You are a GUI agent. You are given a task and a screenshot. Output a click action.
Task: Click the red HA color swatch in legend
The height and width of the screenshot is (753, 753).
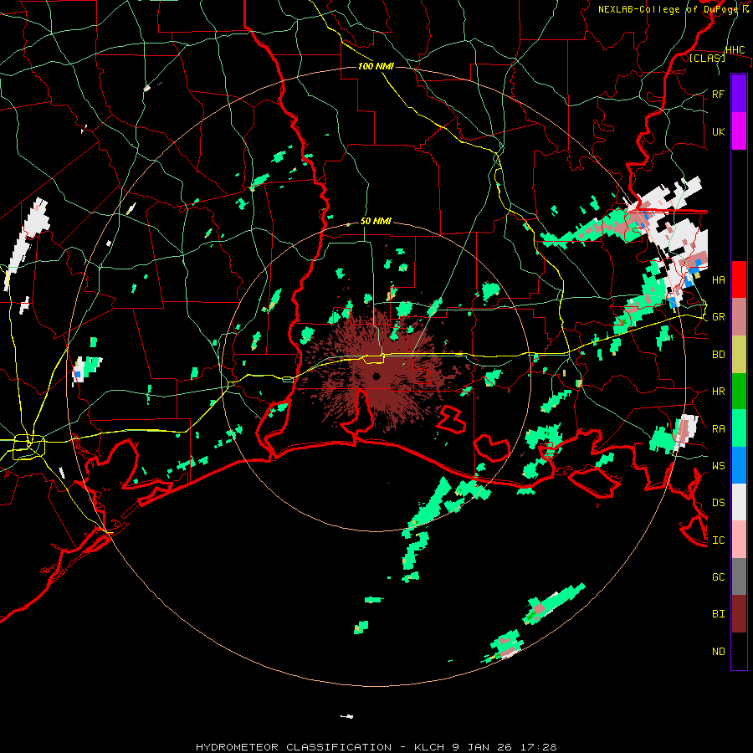739,279
